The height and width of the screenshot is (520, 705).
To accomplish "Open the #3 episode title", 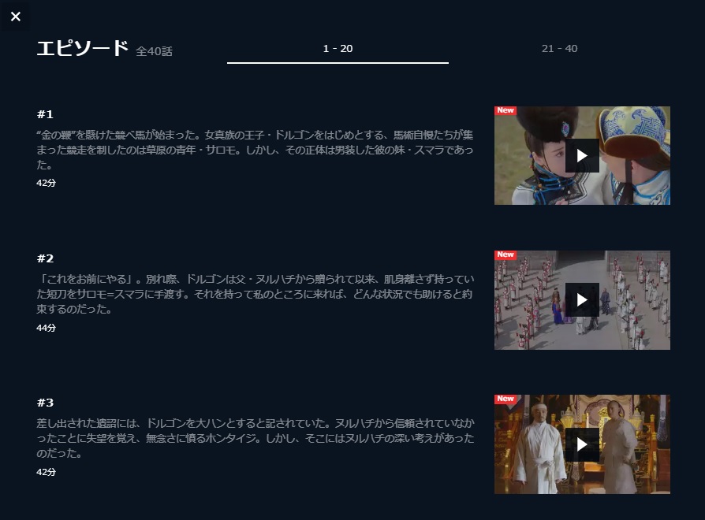I will tap(45, 403).
